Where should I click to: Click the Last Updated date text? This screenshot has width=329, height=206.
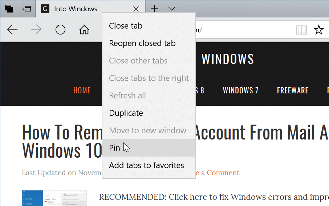tap(62, 173)
